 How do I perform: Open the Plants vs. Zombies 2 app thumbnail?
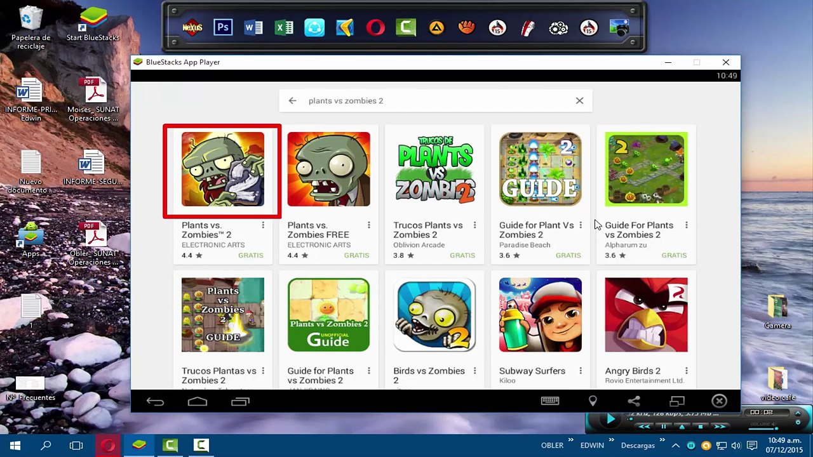[223, 169]
